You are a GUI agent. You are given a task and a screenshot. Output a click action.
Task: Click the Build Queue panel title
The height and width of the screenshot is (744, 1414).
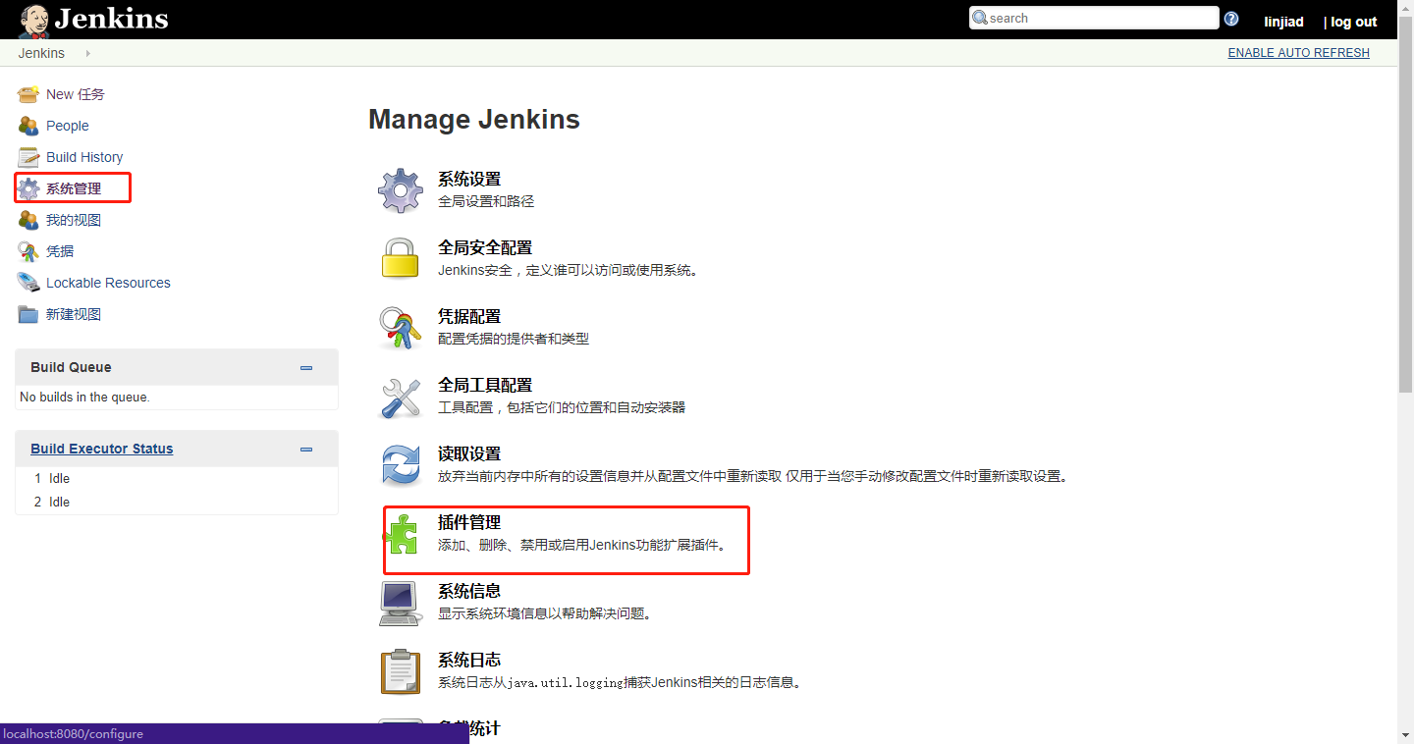click(71, 367)
